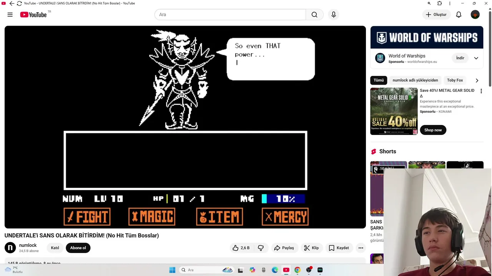This screenshot has height=276, width=492.
Task: Reload the page with the refresh icon
Action: pyautogui.click(x=19, y=3)
